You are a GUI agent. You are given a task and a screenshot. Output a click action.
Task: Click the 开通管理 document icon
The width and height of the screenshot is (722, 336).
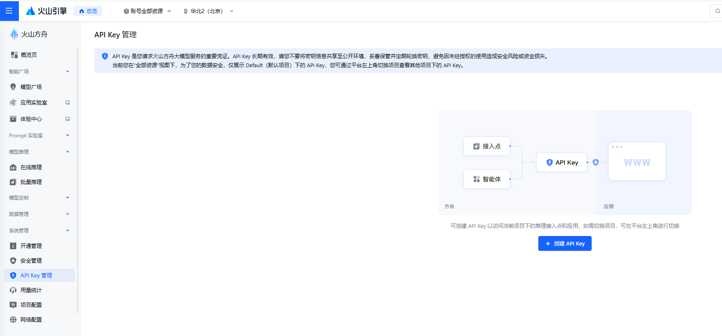click(13, 246)
